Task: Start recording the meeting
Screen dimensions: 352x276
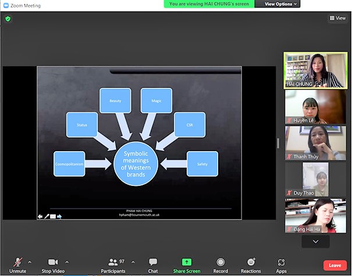Action: point(221,264)
